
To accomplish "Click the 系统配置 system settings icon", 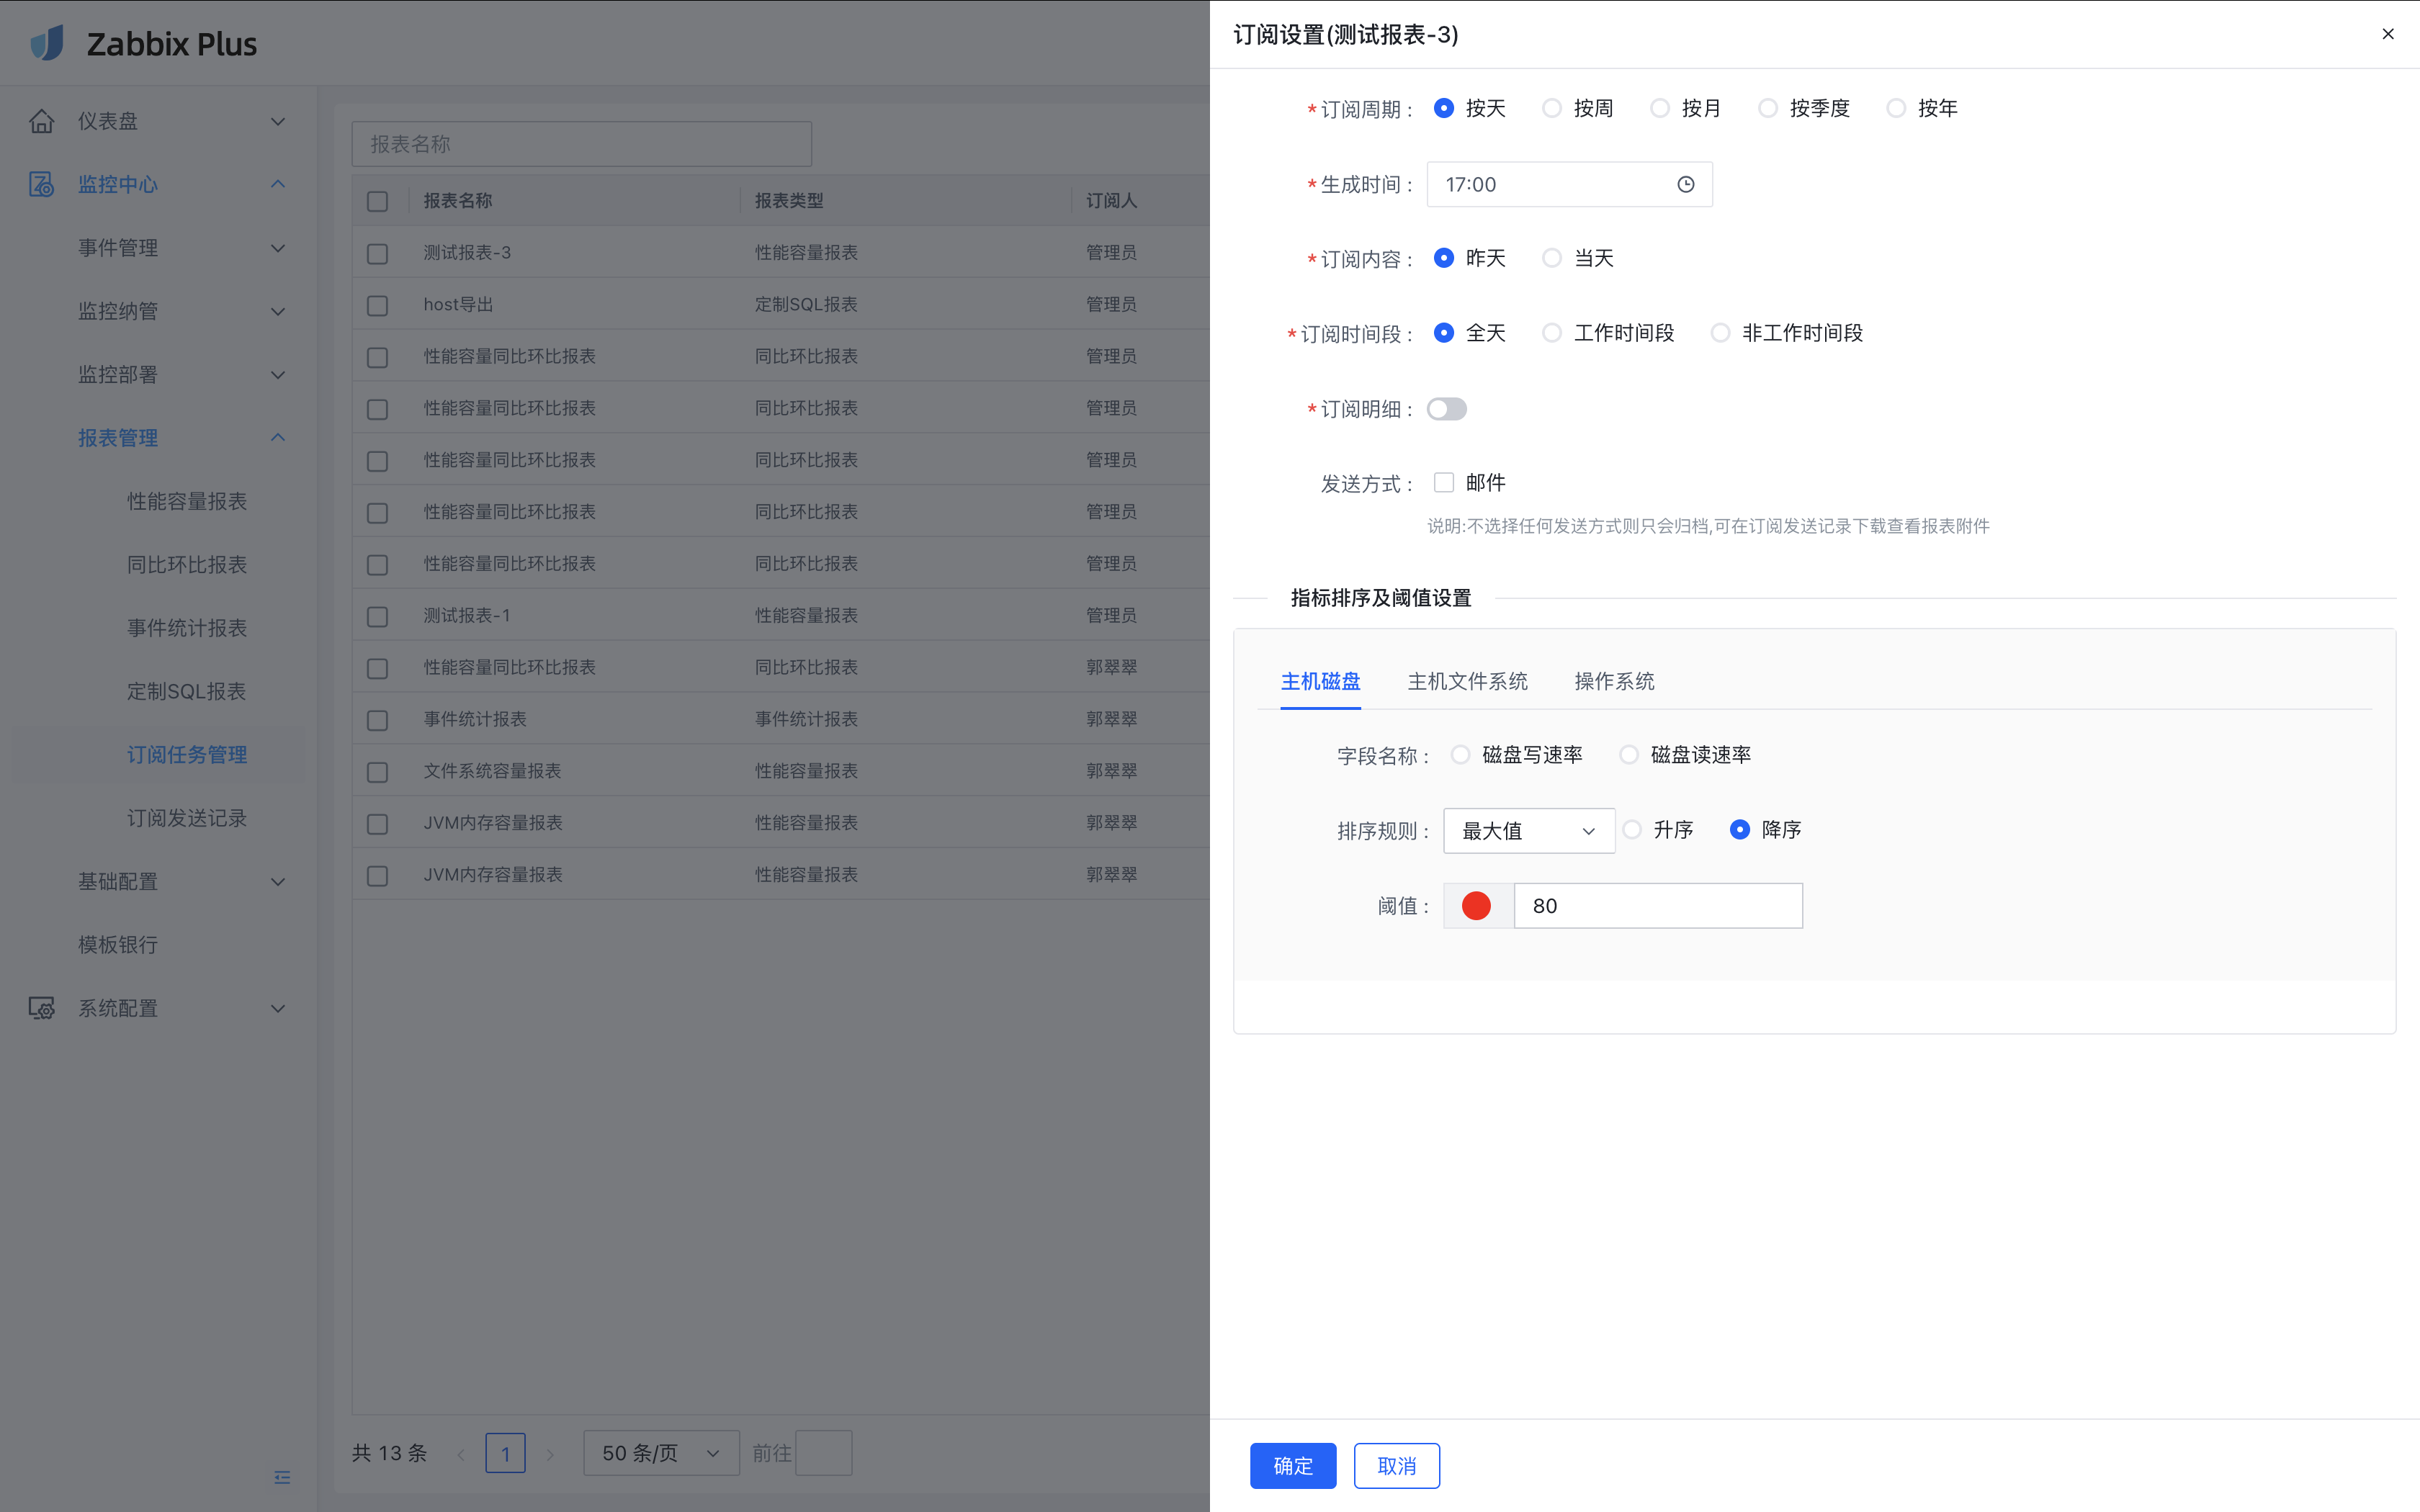I will 42,1008.
